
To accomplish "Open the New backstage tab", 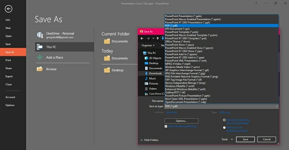I will [8, 28].
